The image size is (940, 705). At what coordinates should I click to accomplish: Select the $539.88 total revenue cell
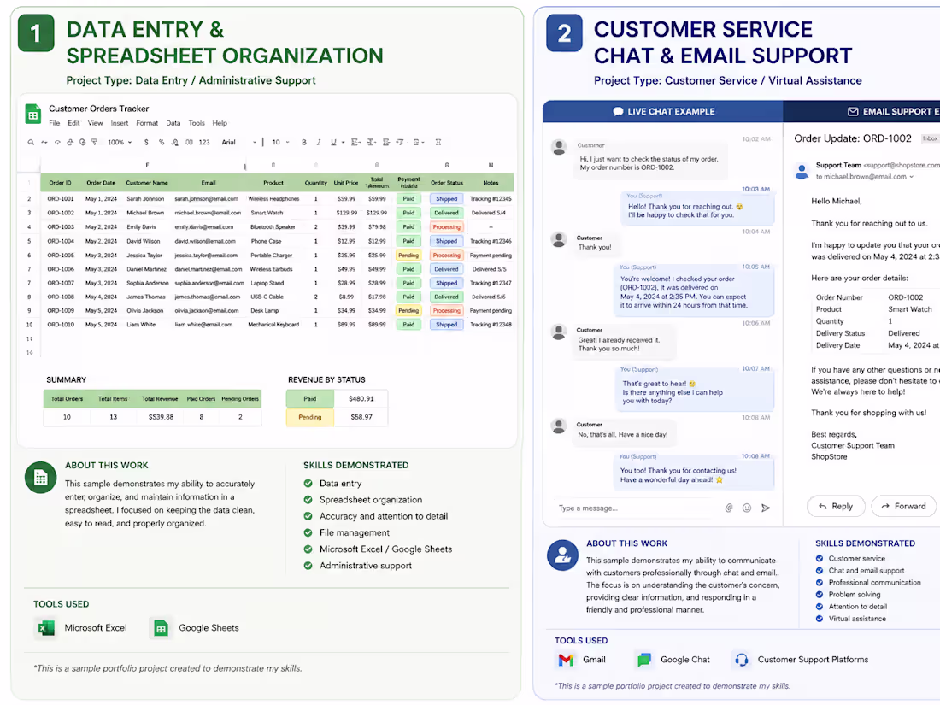[x=162, y=417]
